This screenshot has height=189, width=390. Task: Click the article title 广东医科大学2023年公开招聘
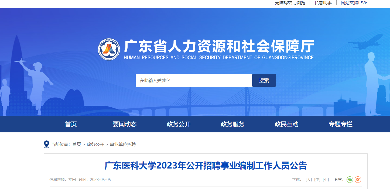coord(206,166)
